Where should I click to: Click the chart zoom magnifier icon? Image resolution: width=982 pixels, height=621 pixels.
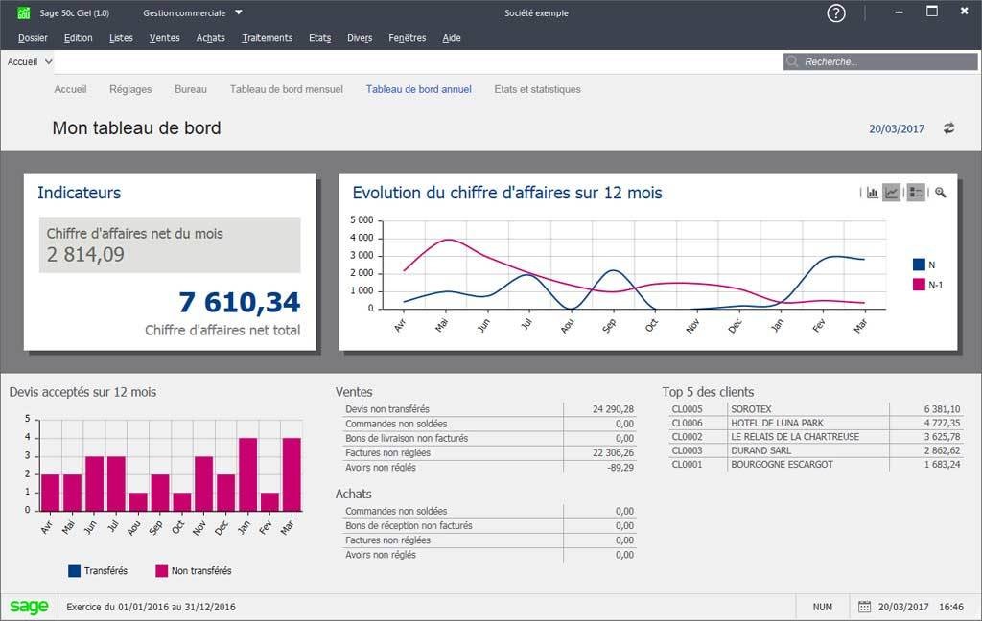tap(941, 193)
